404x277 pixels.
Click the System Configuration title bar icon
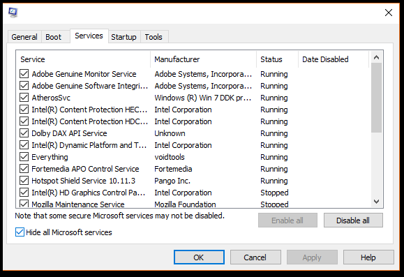pyautogui.click(x=13, y=12)
